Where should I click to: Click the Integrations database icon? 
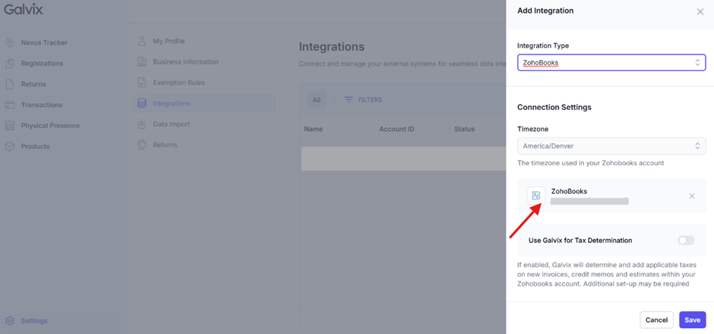tap(142, 103)
